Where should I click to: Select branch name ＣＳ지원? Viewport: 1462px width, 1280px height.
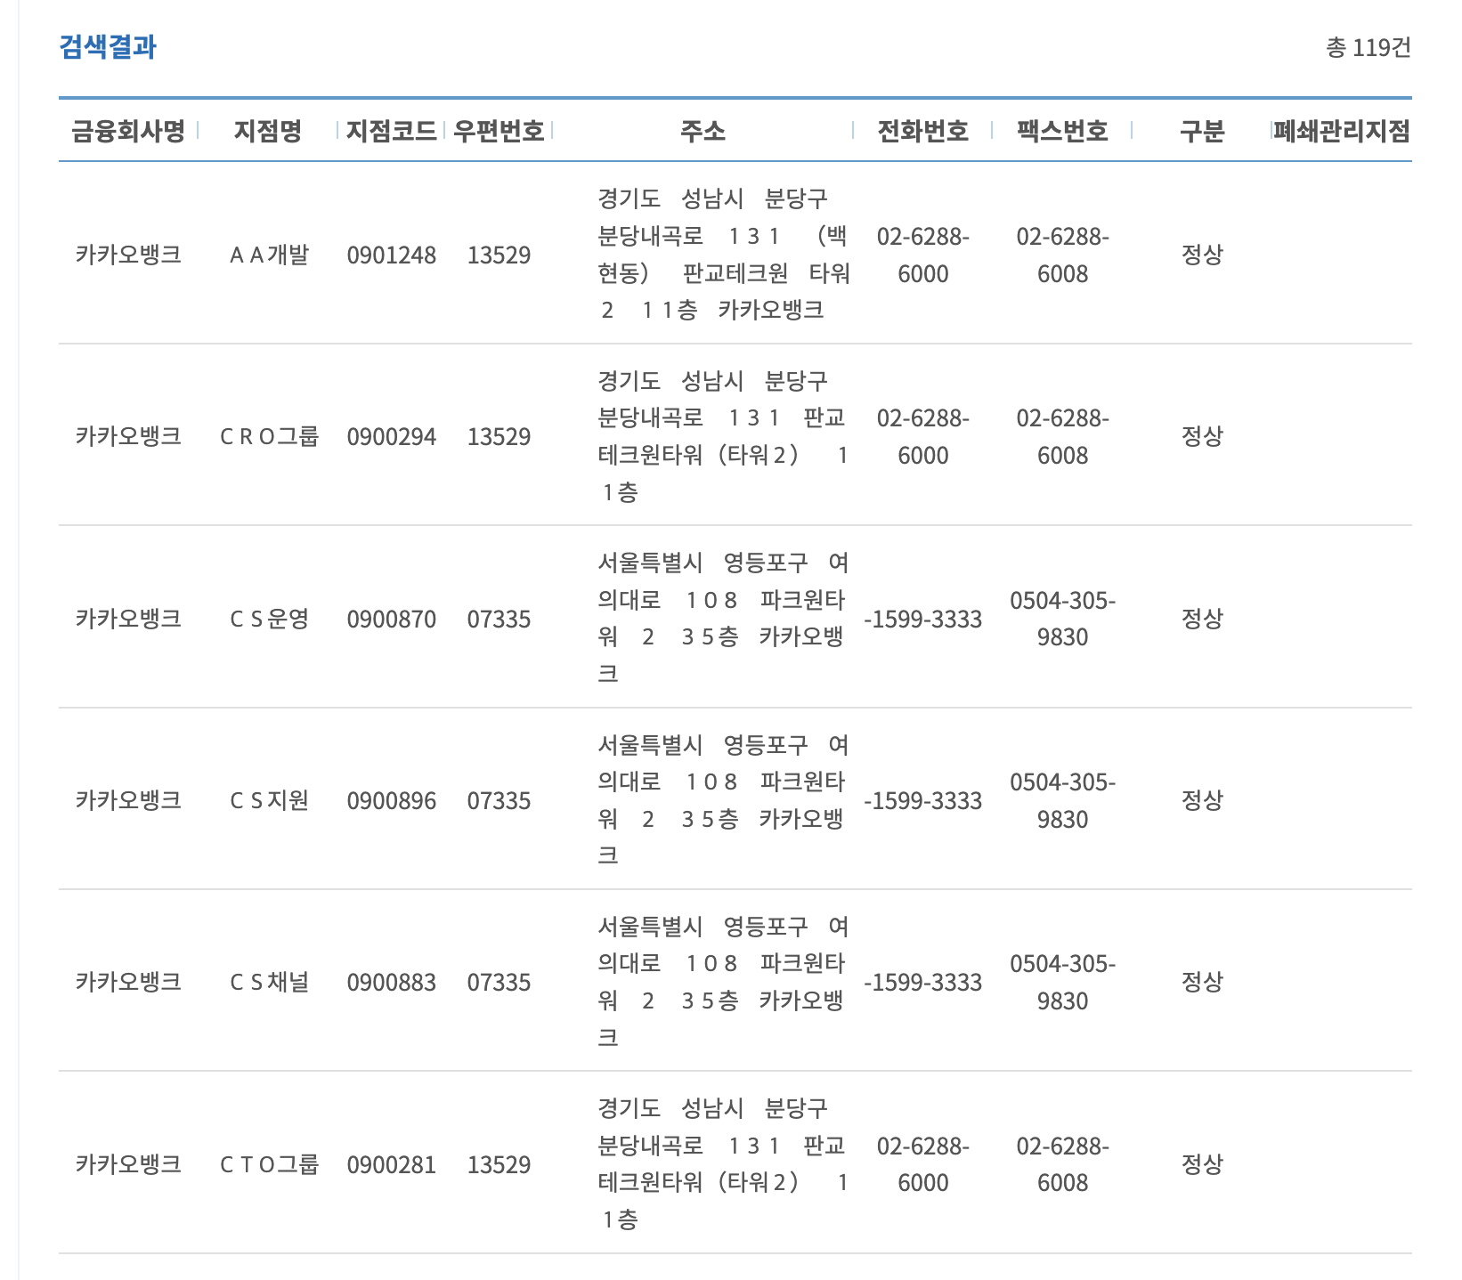(x=268, y=800)
